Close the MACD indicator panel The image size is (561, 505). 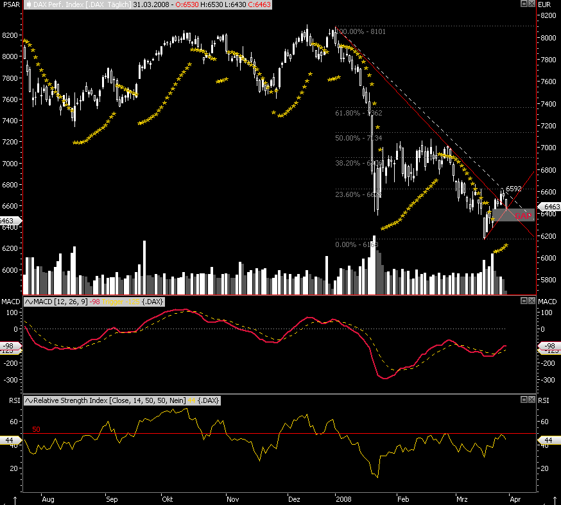(531, 301)
